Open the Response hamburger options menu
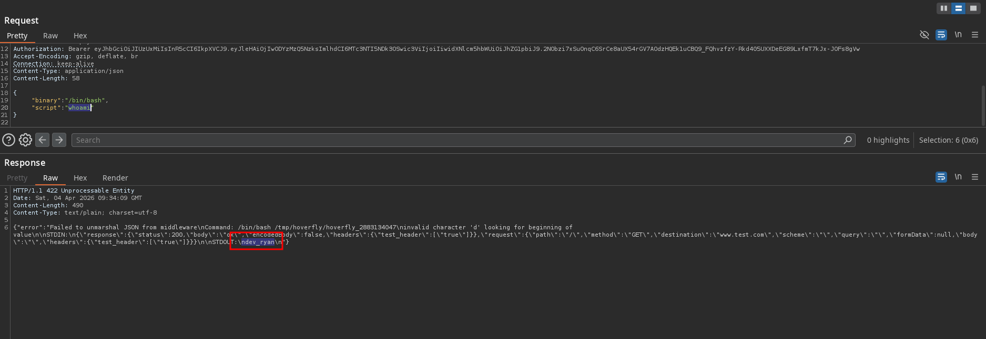The width and height of the screenshot is (986, 339). click(x=975, y=177)
